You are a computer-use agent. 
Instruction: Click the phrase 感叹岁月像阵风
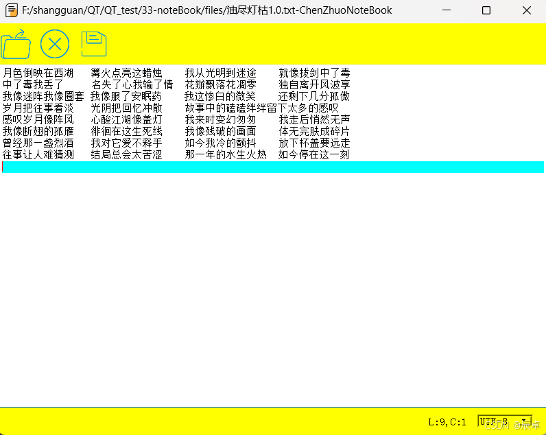38,119
